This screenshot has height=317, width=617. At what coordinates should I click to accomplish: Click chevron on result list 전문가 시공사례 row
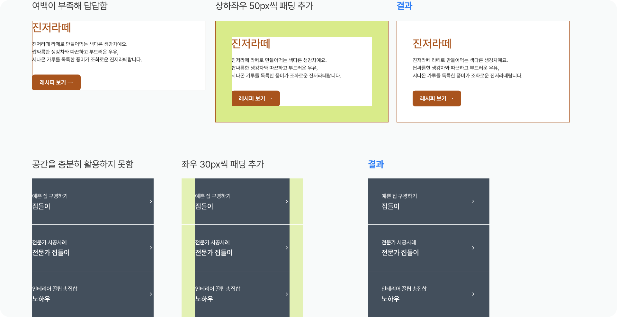click(473, 248)
